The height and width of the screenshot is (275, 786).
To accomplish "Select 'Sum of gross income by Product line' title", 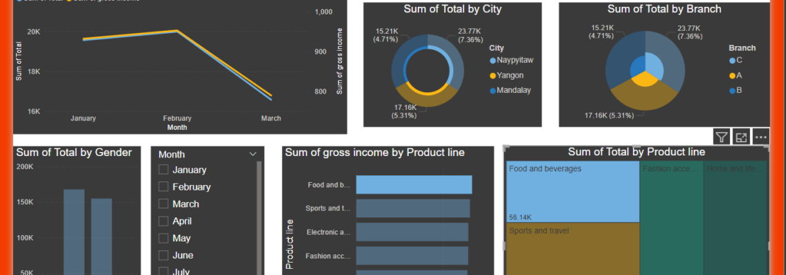I will point(375,152).
